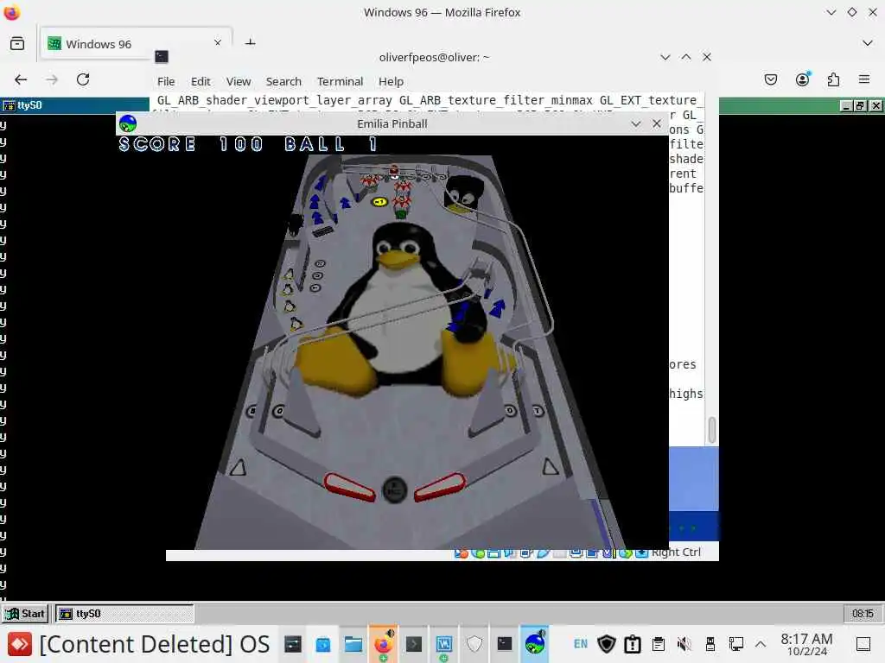
Task: Open the clipboard tray icon
Action: click(658, 644)
